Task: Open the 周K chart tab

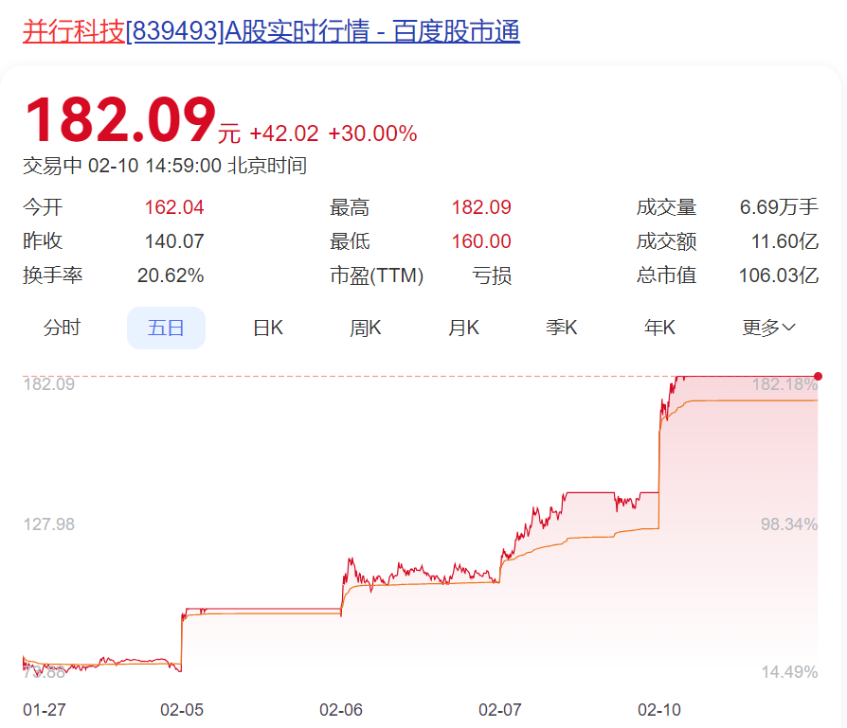Action: point(366,328)
